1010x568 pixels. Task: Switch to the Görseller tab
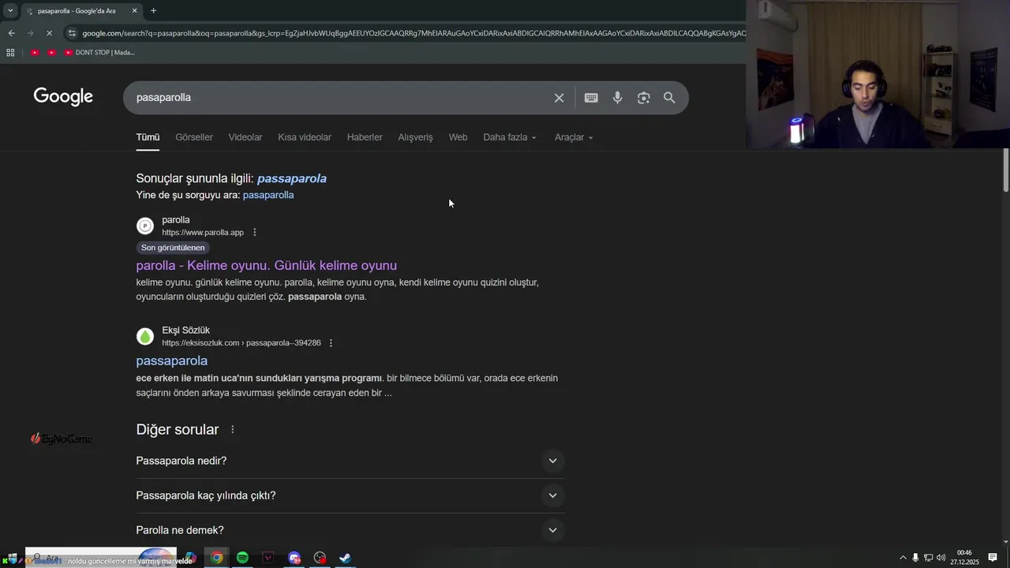pyautogui.click(x=194, y=137)
